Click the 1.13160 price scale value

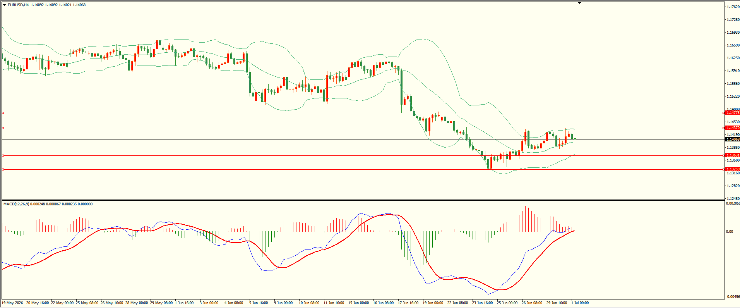pyautogui.click(x=733, y=173)
